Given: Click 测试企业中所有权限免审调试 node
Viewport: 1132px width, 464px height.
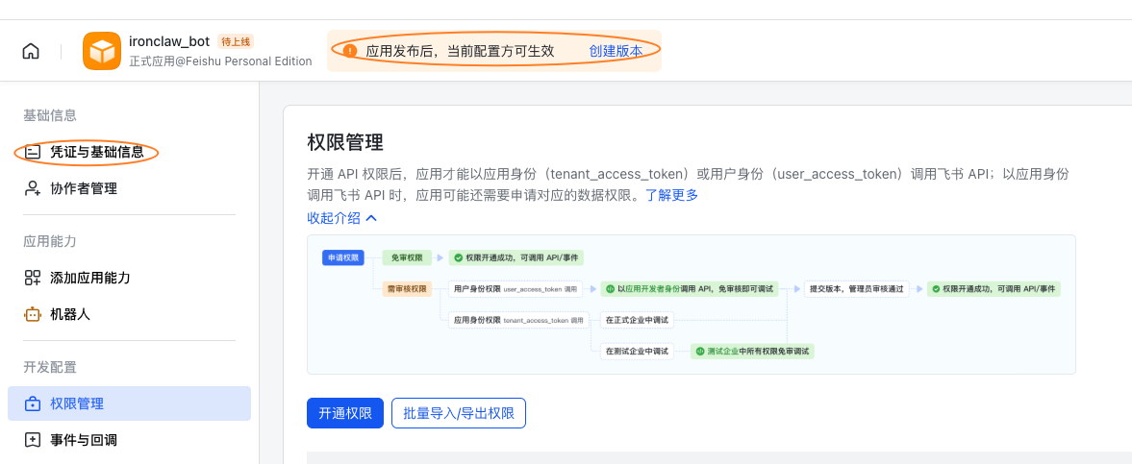Looking at the screenshot, I should 752,352.
